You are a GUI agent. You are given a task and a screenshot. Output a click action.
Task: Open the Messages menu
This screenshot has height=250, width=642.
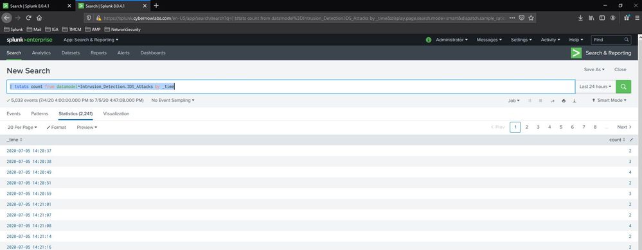489,40
